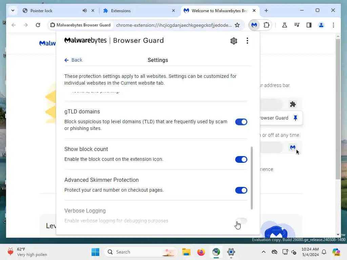Click the page vertical scrollbar thumb

pos(338,109)
